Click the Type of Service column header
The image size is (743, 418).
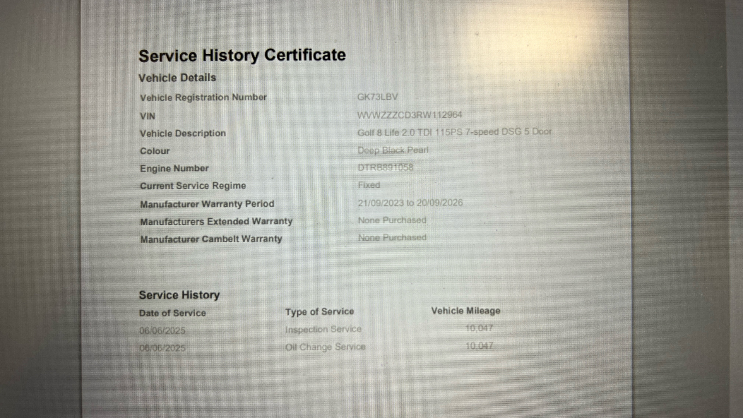click(x=320, y=312)
